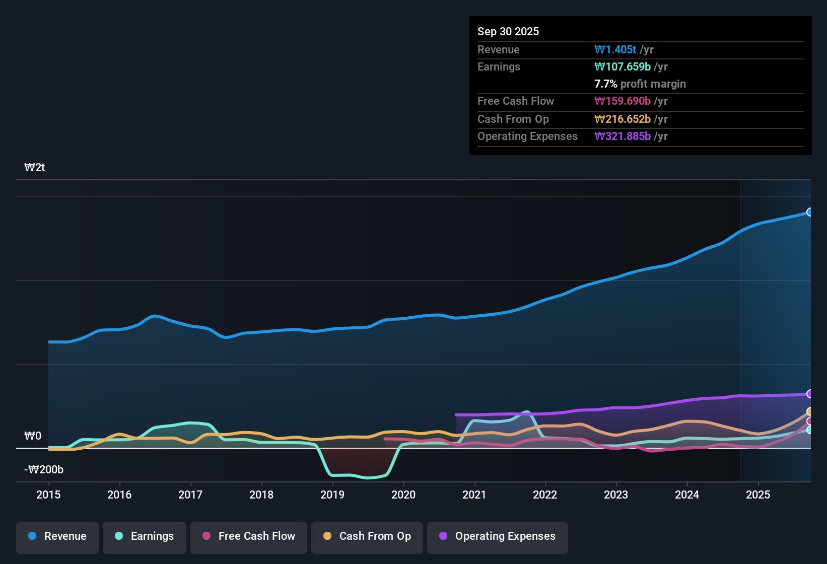827x564 pixels.
Task: Click the Revenue endpoint marker on the chart
Action: coord(809,212)
